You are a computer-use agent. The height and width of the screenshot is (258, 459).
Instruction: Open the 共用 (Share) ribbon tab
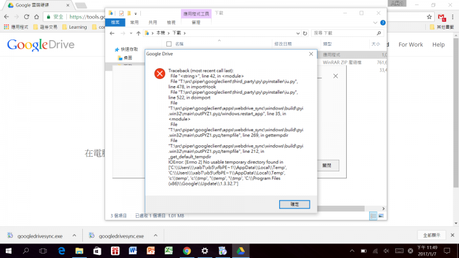tap(152, 22)
